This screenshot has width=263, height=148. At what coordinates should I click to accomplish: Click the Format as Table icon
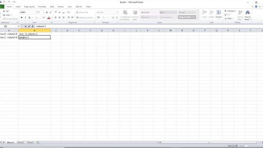pos(135,13)
